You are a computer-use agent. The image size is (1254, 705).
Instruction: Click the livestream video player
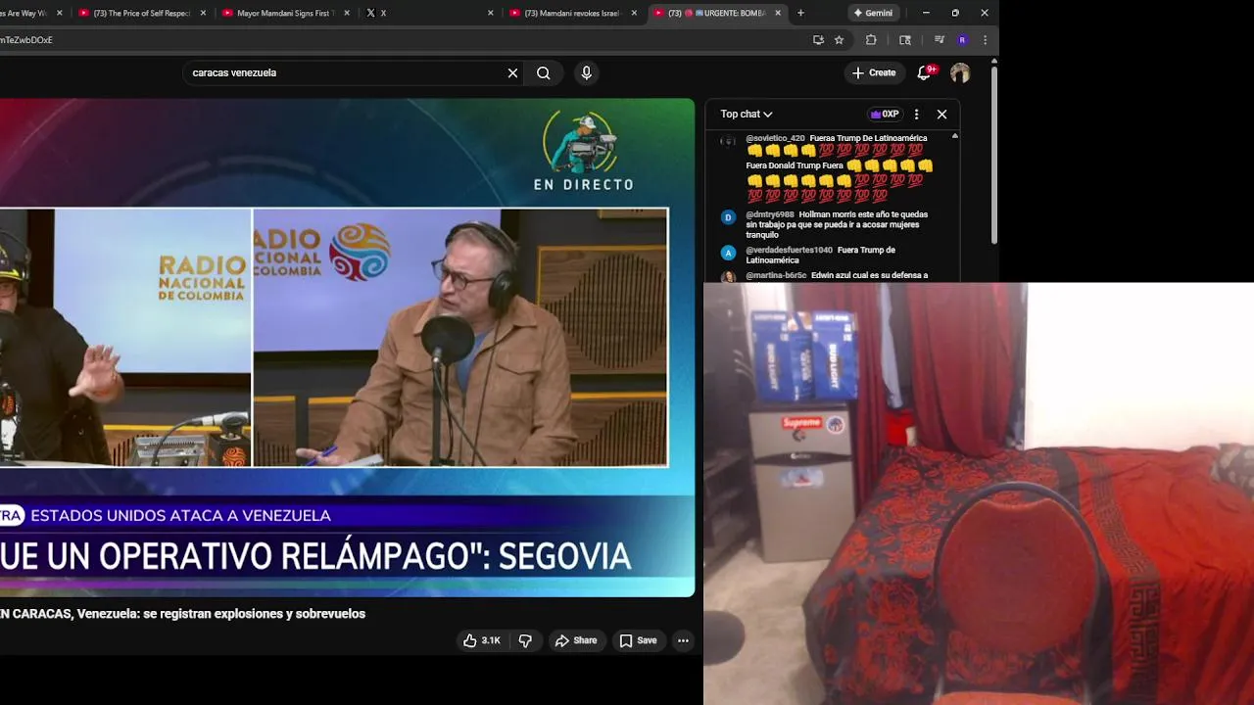347,348
